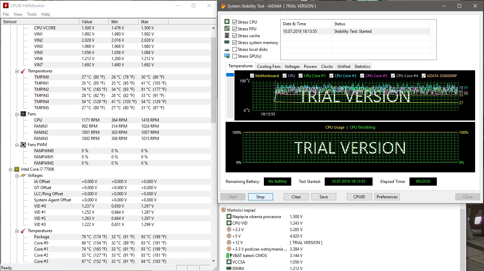Collapse the i7 7700K Voltages node
Image resolution: width=484 pixels, height=271 pixels.
click(x=17, y=175)
